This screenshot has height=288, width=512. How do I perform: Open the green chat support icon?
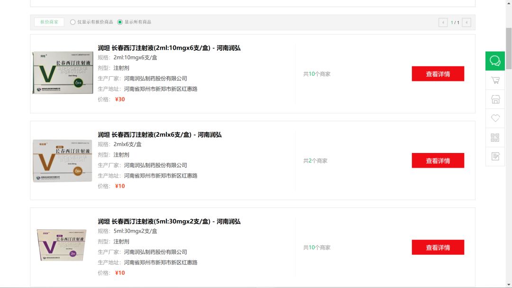click(495, 61)
